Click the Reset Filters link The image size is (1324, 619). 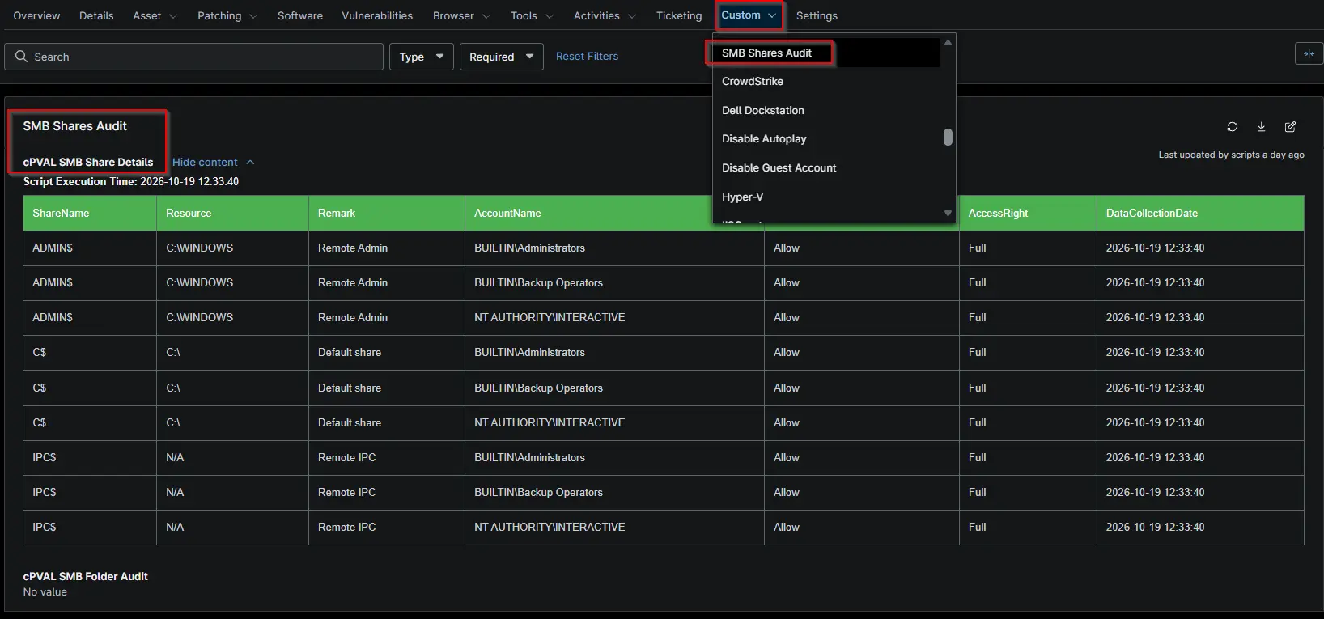(587, 57)
